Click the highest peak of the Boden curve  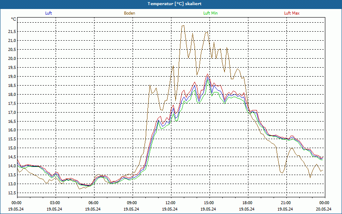tap(183, 25)
